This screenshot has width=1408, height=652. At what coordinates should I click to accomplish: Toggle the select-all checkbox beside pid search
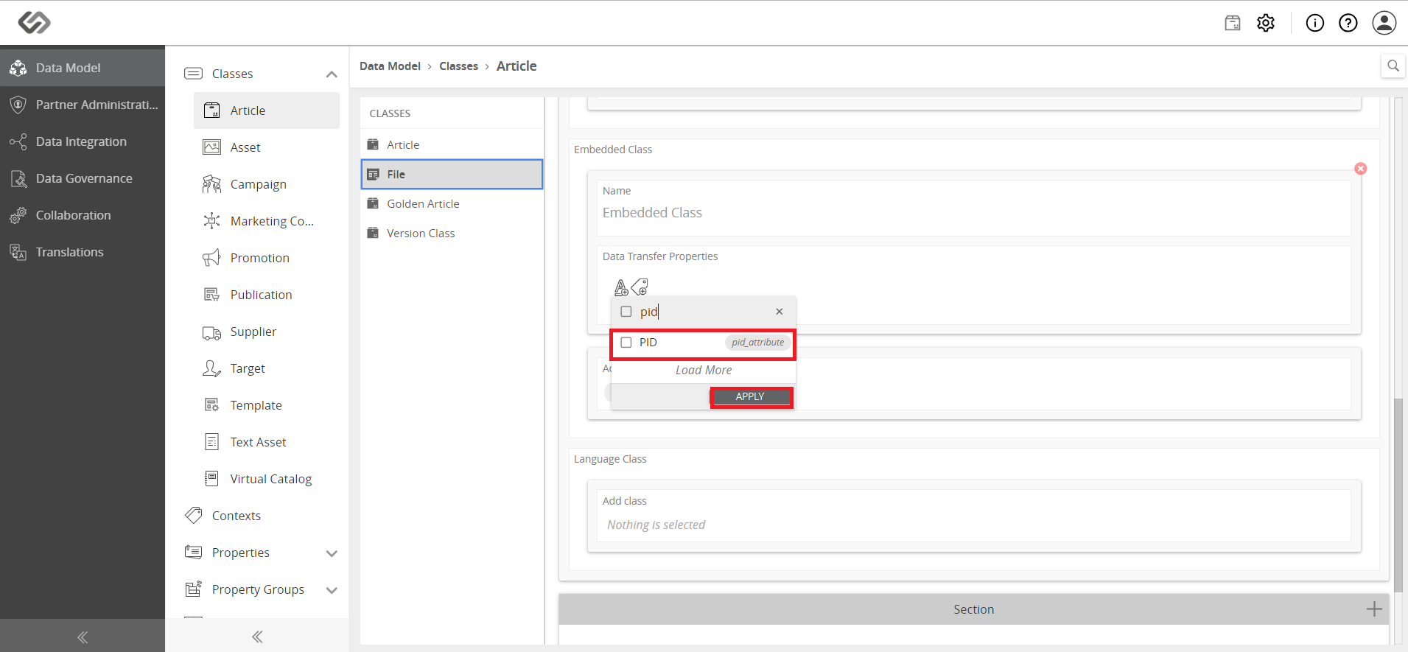click(626, 312)
